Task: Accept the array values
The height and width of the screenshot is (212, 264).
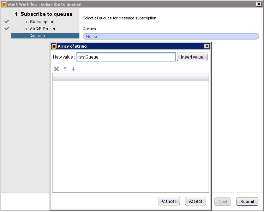Action: tap(195, 201)
